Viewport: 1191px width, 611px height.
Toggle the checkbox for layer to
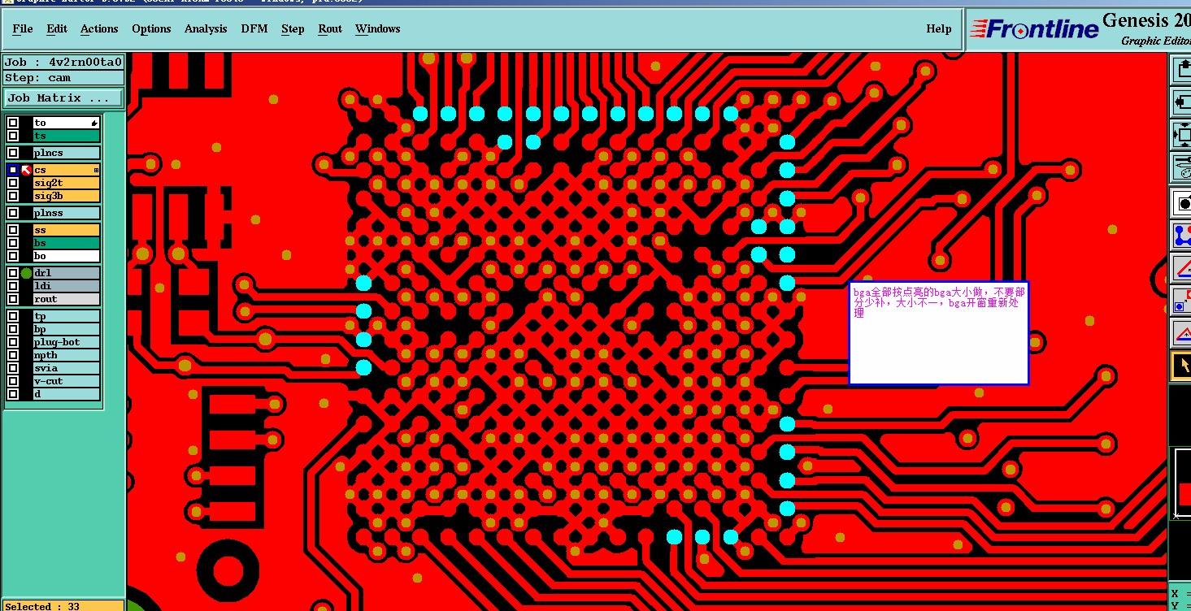point(13,123)
